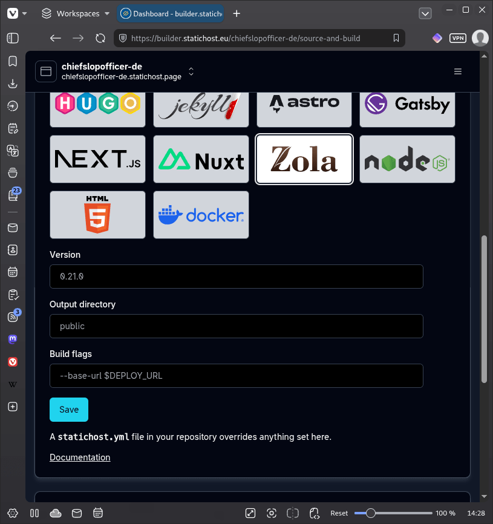The height and width of the screenshot is (524, 493).
Task: Open the mail status icon in status bar
Action: 77,513
